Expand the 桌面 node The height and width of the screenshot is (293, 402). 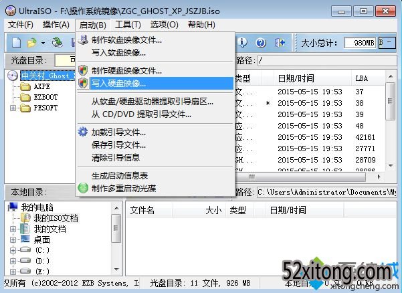(x=13, y=239)
